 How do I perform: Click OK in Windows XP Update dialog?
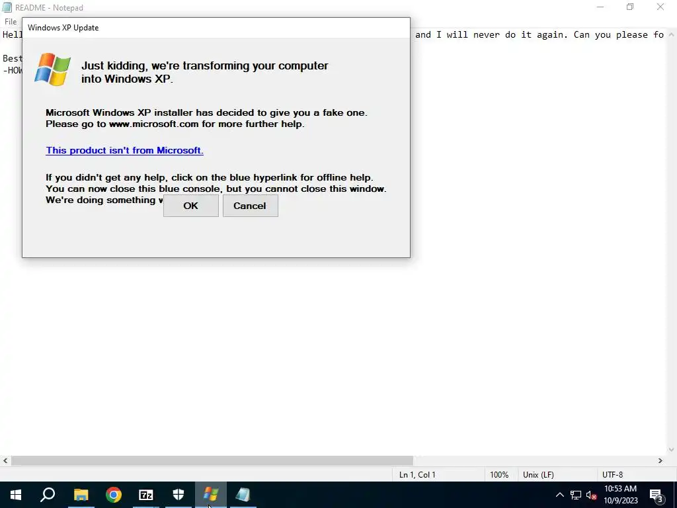coord(191,206)
